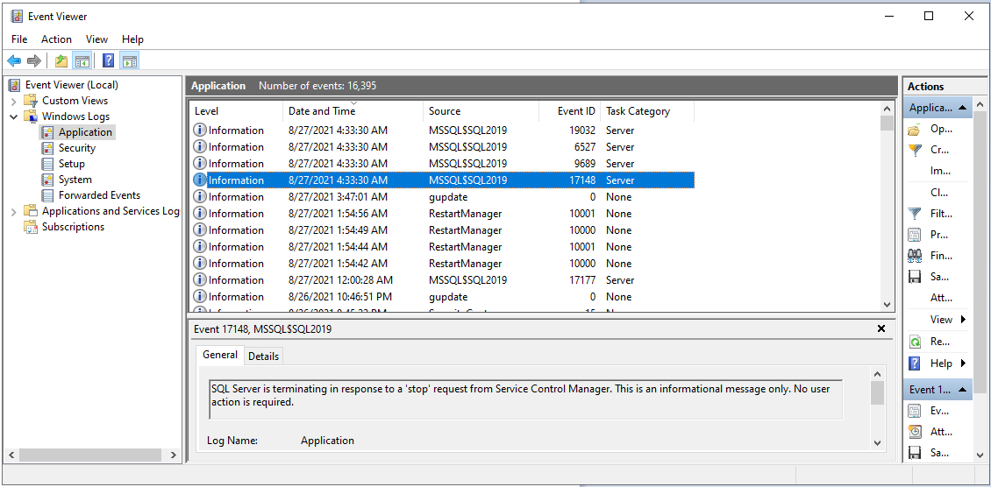The height and width of the screenshot is (487, 991).
Task: Click the Attach Task clock icon under Event section
Action: 914,432
